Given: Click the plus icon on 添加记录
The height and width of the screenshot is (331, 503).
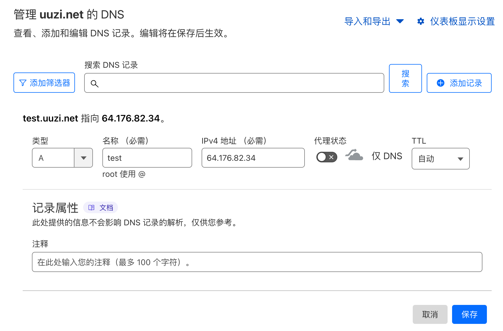Looking at the screenshot, I should click(440, 83).
